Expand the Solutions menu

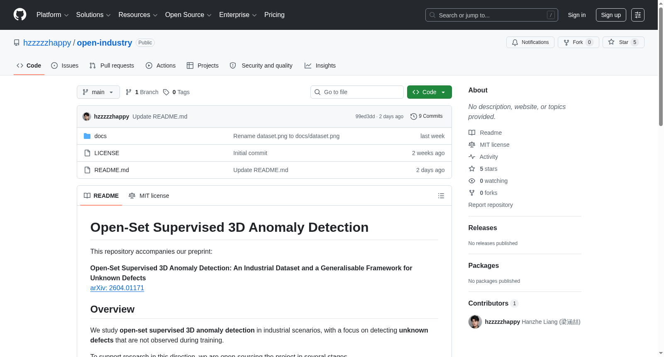tap(93, 15)
